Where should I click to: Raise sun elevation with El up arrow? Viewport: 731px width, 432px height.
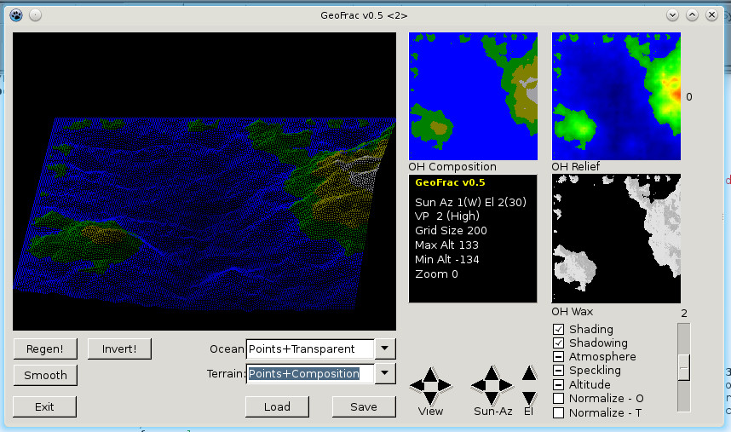pos(529,373)
